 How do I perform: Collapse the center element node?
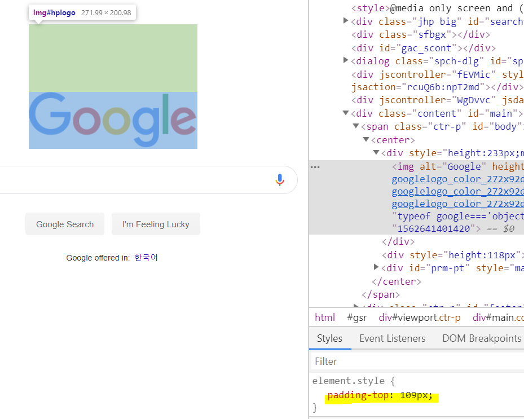point(366,139)
